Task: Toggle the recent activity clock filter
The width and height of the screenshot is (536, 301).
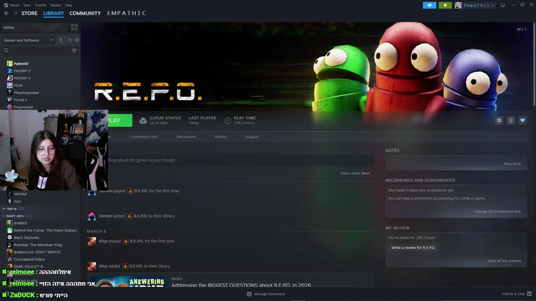Action: (70, 40)
